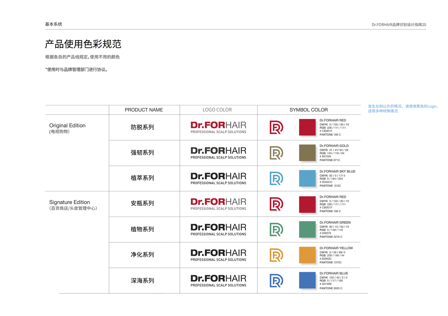Pick the Dr.FORHAIR RED swatch in 防脱系列 row
Screen dimensions: 448x316
pyautogui.click(x=307, y=127)
